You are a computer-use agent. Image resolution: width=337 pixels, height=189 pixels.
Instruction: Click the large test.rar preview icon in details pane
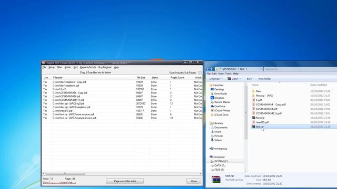coord(216,180)
